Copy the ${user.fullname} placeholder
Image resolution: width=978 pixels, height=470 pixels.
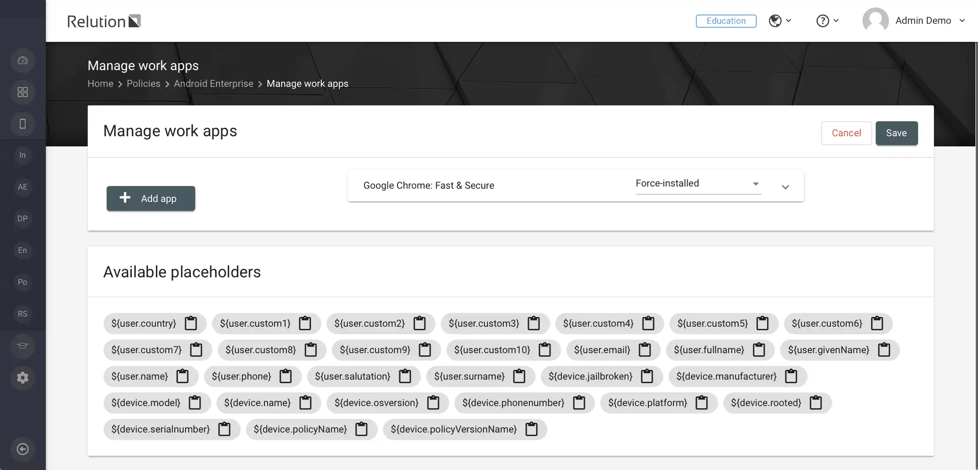(x=759, y=350)
